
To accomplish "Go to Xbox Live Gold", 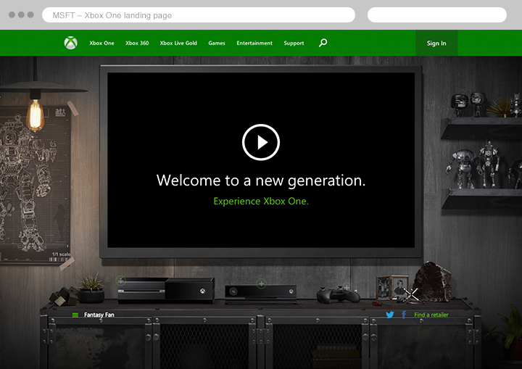I will click(178, 43).
